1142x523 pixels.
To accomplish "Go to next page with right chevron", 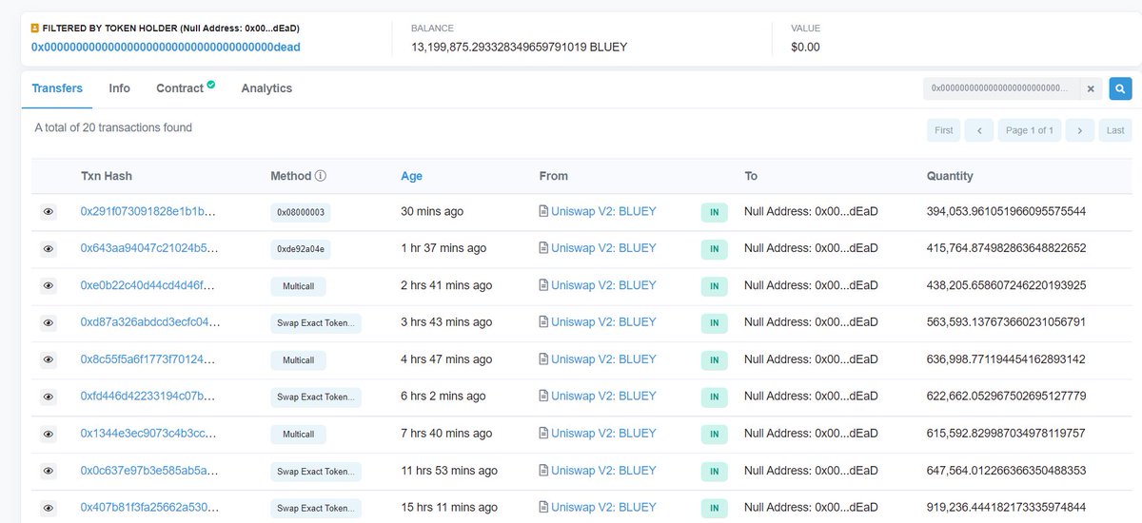I will 1079,130.
